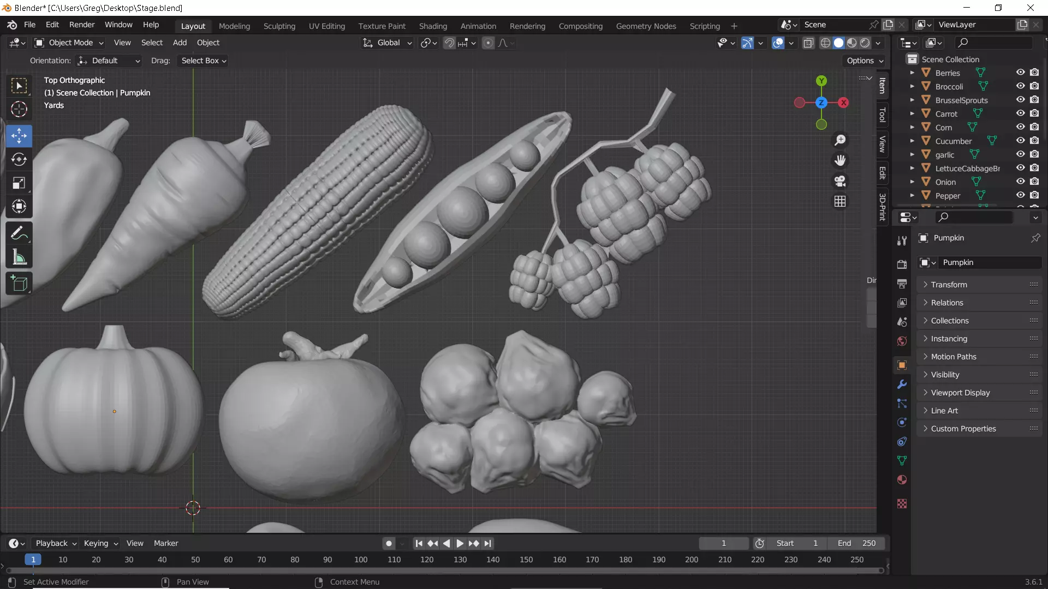
Task: Click the End frame field showing 250
Action: click(857, 543)
